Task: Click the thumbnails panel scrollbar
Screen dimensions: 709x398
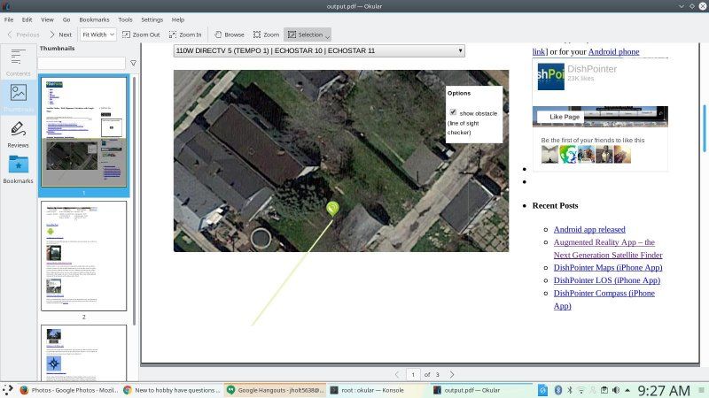Action: point(135,201)
